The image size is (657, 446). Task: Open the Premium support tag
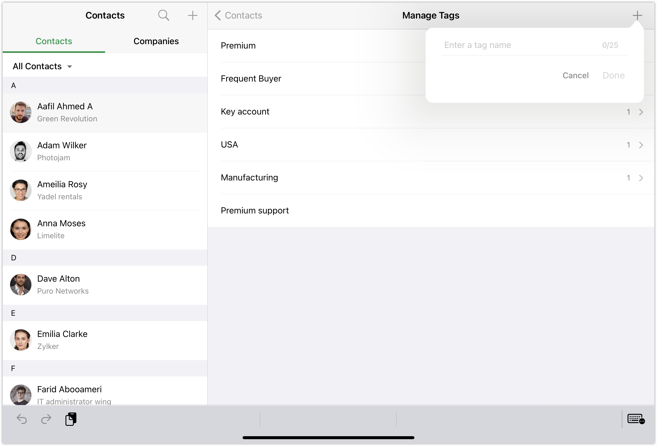click(x=255, y=210)
